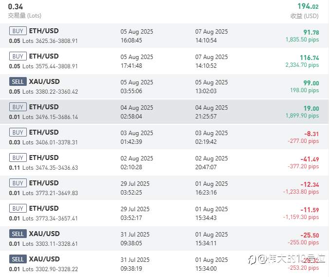Click the BUY badge on the 19.00 profit trade
This screenshot has height=277, width=329.
[x=18, y=107]
